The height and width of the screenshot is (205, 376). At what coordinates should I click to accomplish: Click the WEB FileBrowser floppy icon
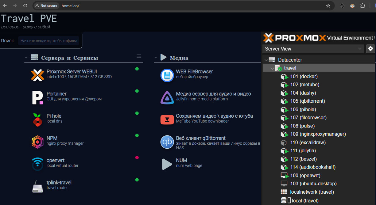coord(167,75)
